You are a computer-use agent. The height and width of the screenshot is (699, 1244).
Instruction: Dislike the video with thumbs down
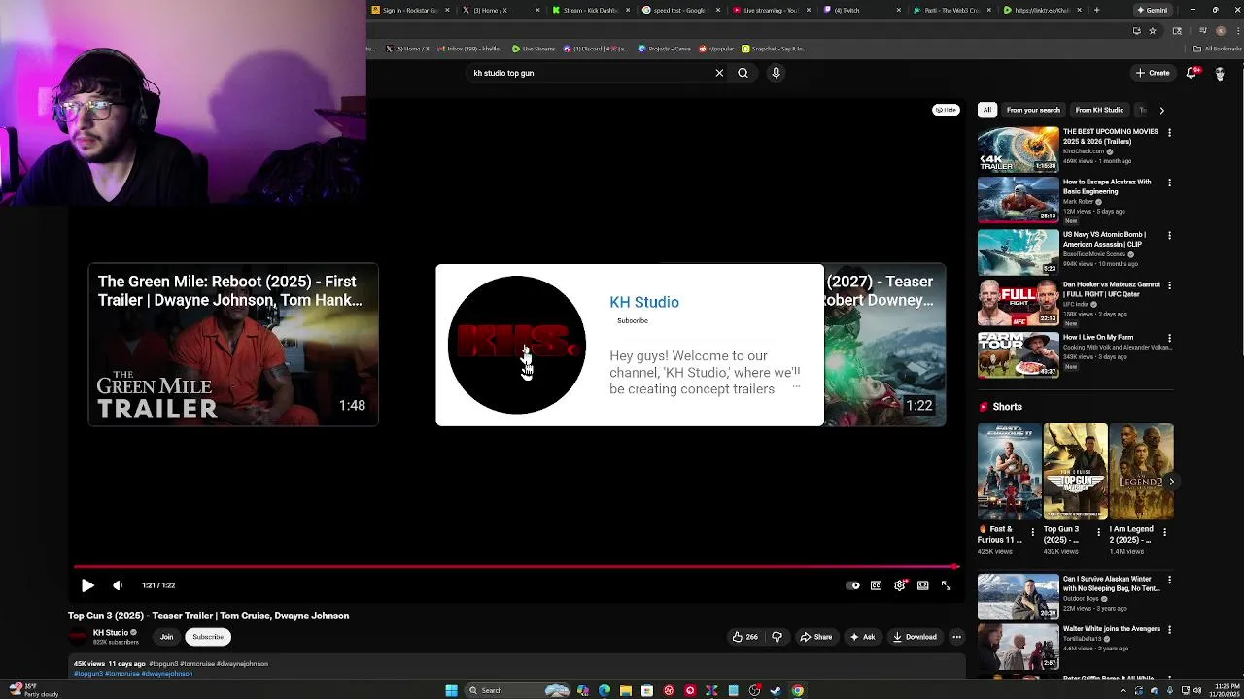[x=777, y=637]
